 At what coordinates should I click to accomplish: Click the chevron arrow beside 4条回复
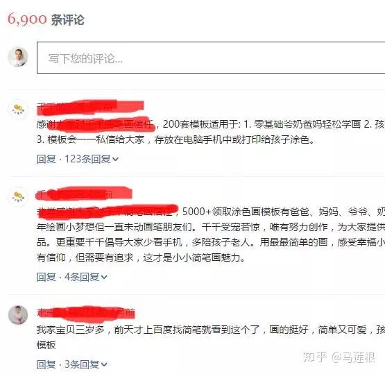[x=104, y=278]
